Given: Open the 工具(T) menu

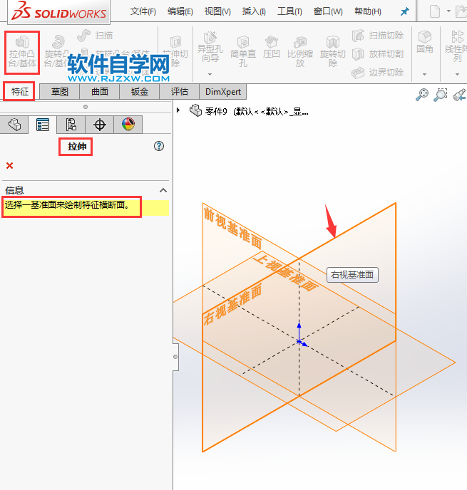Looking at the screenshot, I should click(x=289, y=12).
